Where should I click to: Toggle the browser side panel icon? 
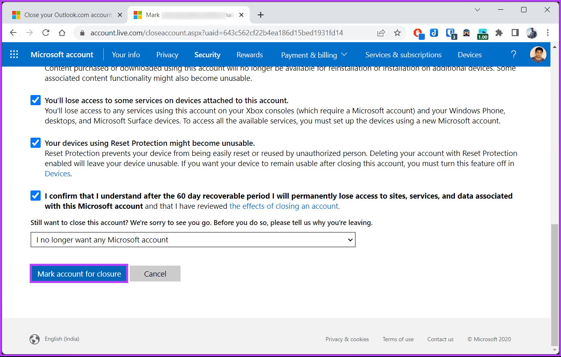point(515,33)
